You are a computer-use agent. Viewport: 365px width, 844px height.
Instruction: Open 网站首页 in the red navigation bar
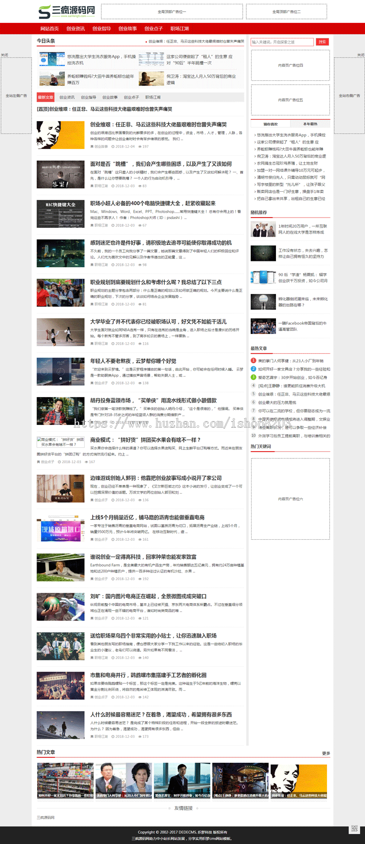tap(49, 29)
